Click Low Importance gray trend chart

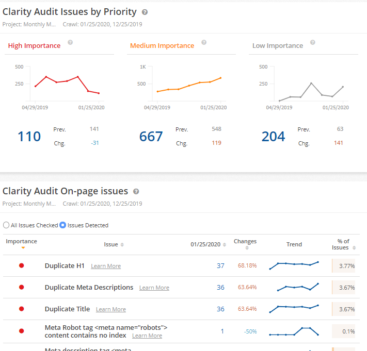pyautogui.click(x=311, y=92)
